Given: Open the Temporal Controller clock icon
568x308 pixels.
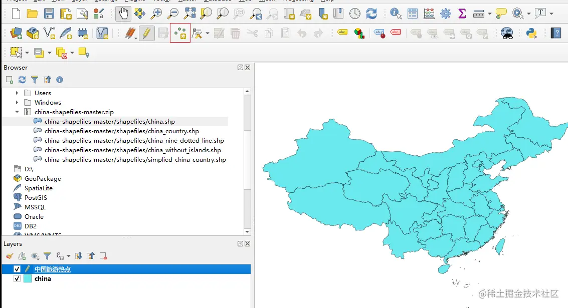Looking at the screenshot, I should click(x=354, y=14).
